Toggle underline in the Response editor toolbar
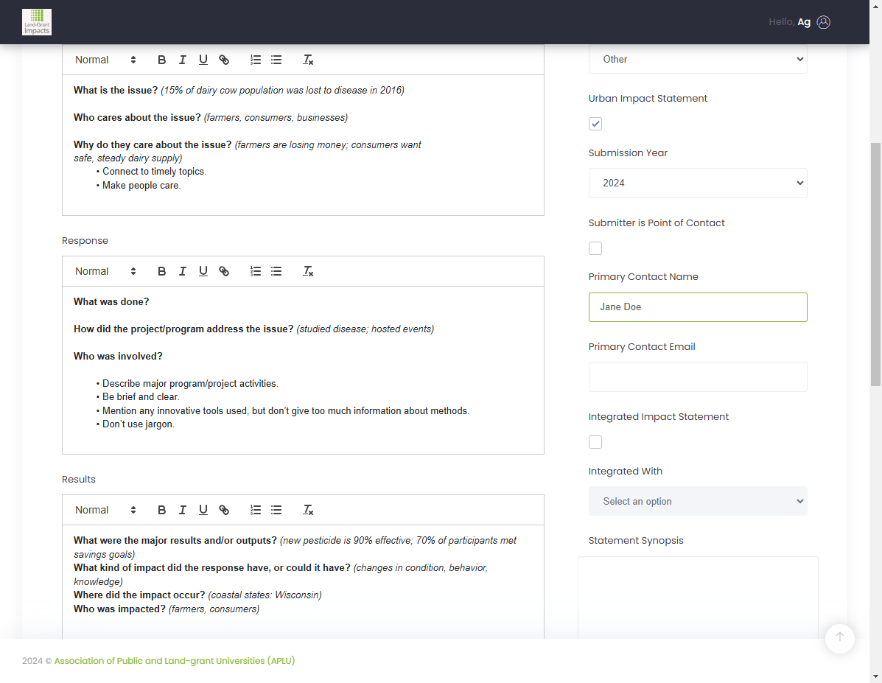 pos(203,271)
